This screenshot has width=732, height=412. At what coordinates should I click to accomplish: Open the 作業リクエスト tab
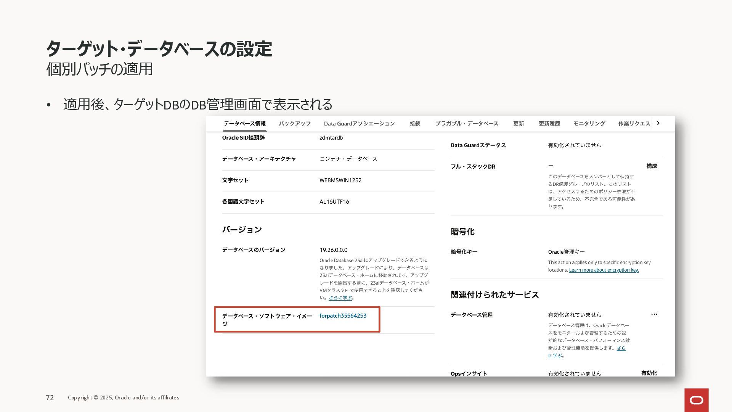[x=634, y=124]
